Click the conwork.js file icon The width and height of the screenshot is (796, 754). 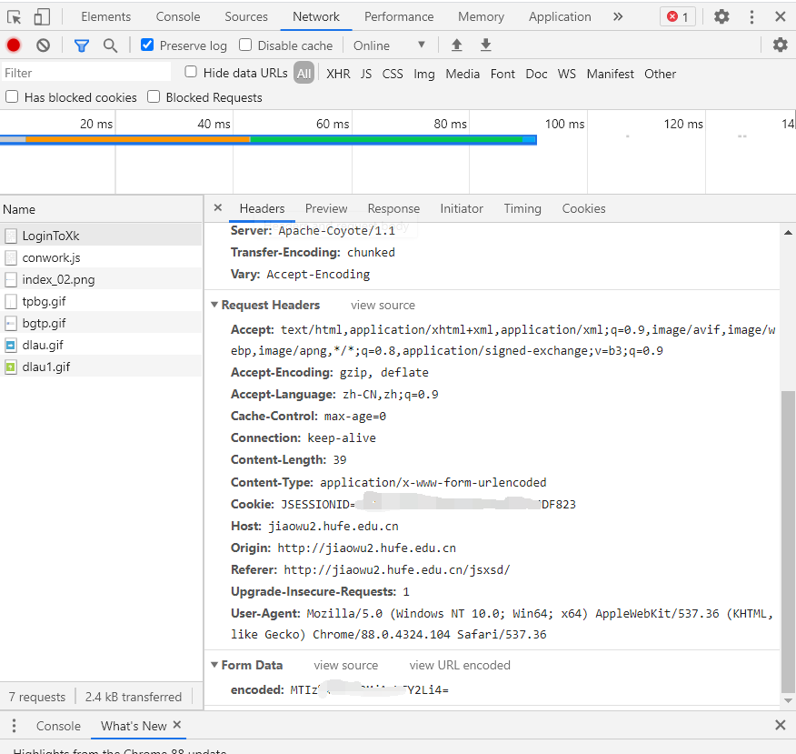(11, 257)
